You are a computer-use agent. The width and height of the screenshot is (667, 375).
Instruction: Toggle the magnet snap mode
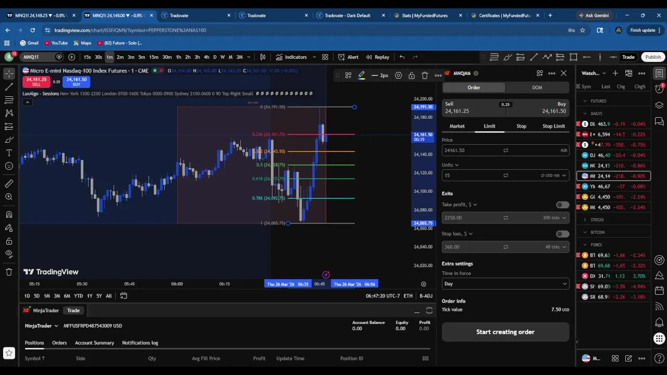(9, 214)
